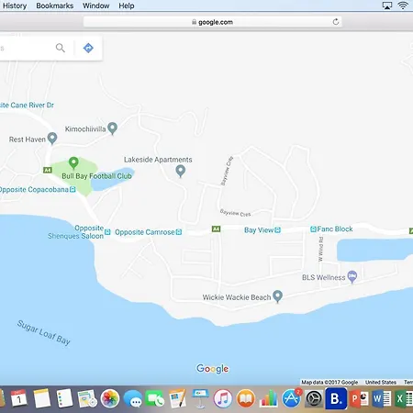Image resolution: width=413 pixels, height=413 pixels.
Task: Open Keynote from the Dock
Action: [200, 398]
